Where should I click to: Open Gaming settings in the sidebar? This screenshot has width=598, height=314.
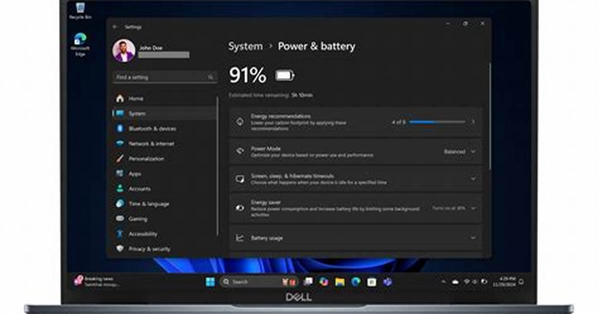164,218
